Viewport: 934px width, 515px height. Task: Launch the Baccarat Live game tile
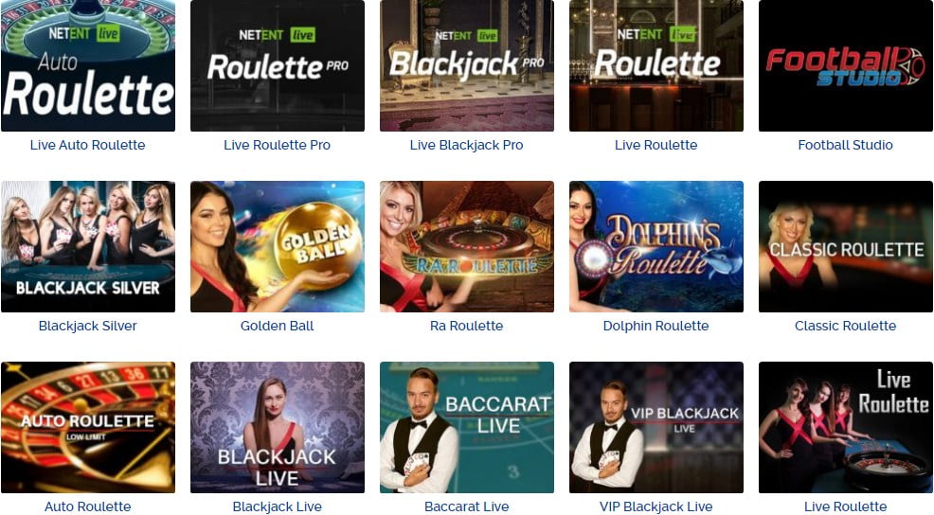(467, 428)
